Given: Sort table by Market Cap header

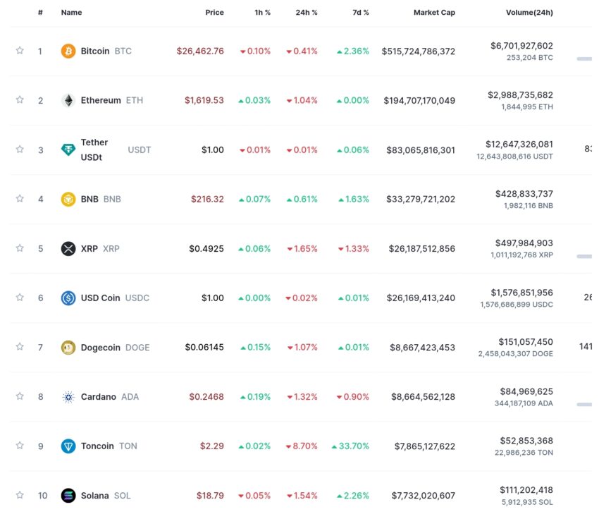Looking at the screenshot, I should [434, 12].
